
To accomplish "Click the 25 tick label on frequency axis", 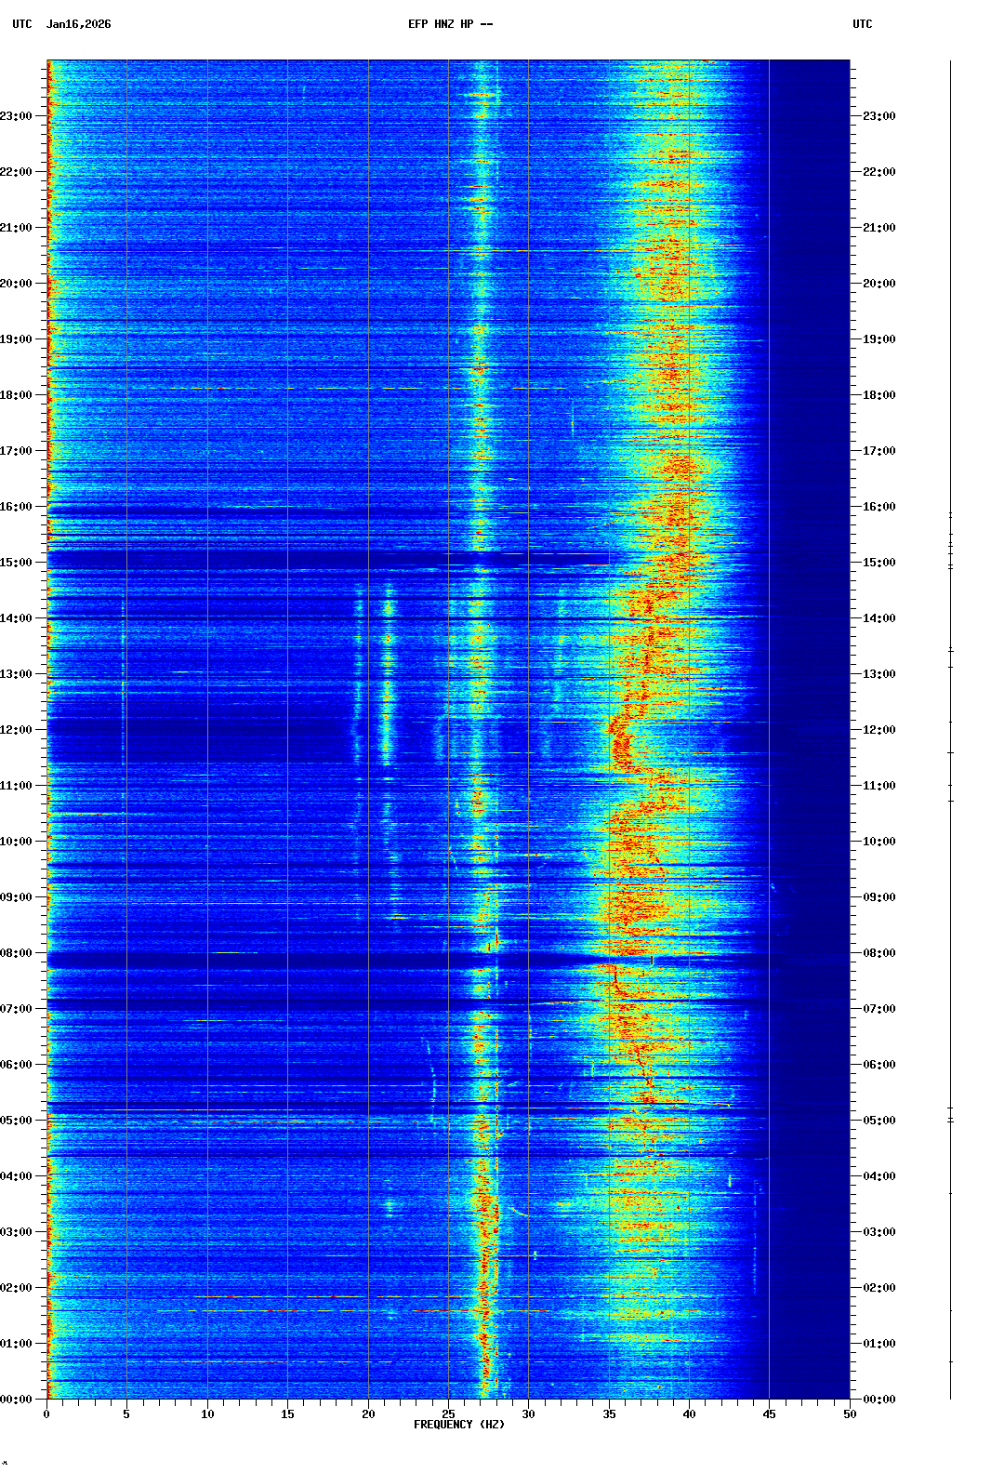I will click(448, 1414).
